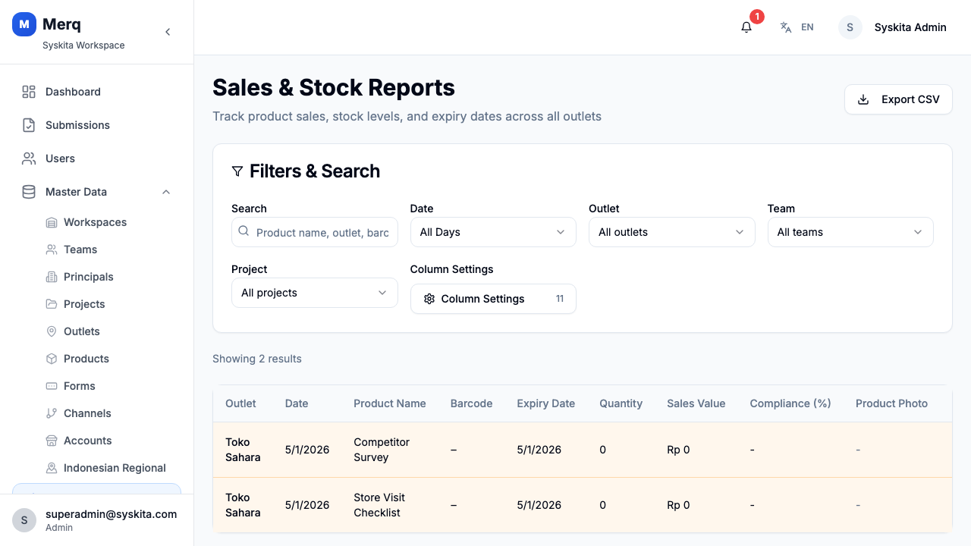Switch language via the EN translate icon
Image resolution: width=971 pixels, height=546 pixels.
[x=786, y=27]
